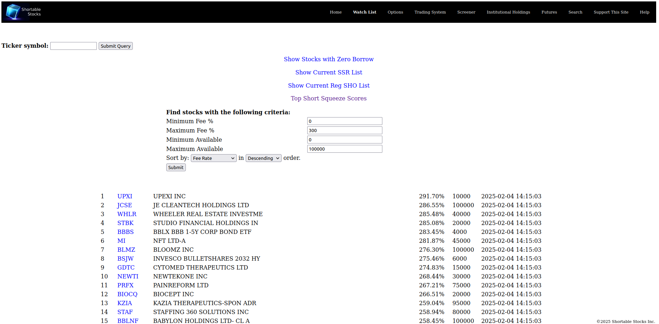The width and height of the screenshot is (659, 324).
Task: Open the NEWTI ticker link
Action: tap(128, 276)
